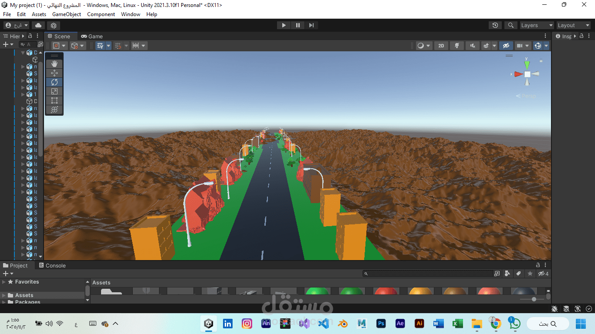Screen dimensions: 595x334
Task: Click the Unity cloud services icon
Action: coord(38,25)
